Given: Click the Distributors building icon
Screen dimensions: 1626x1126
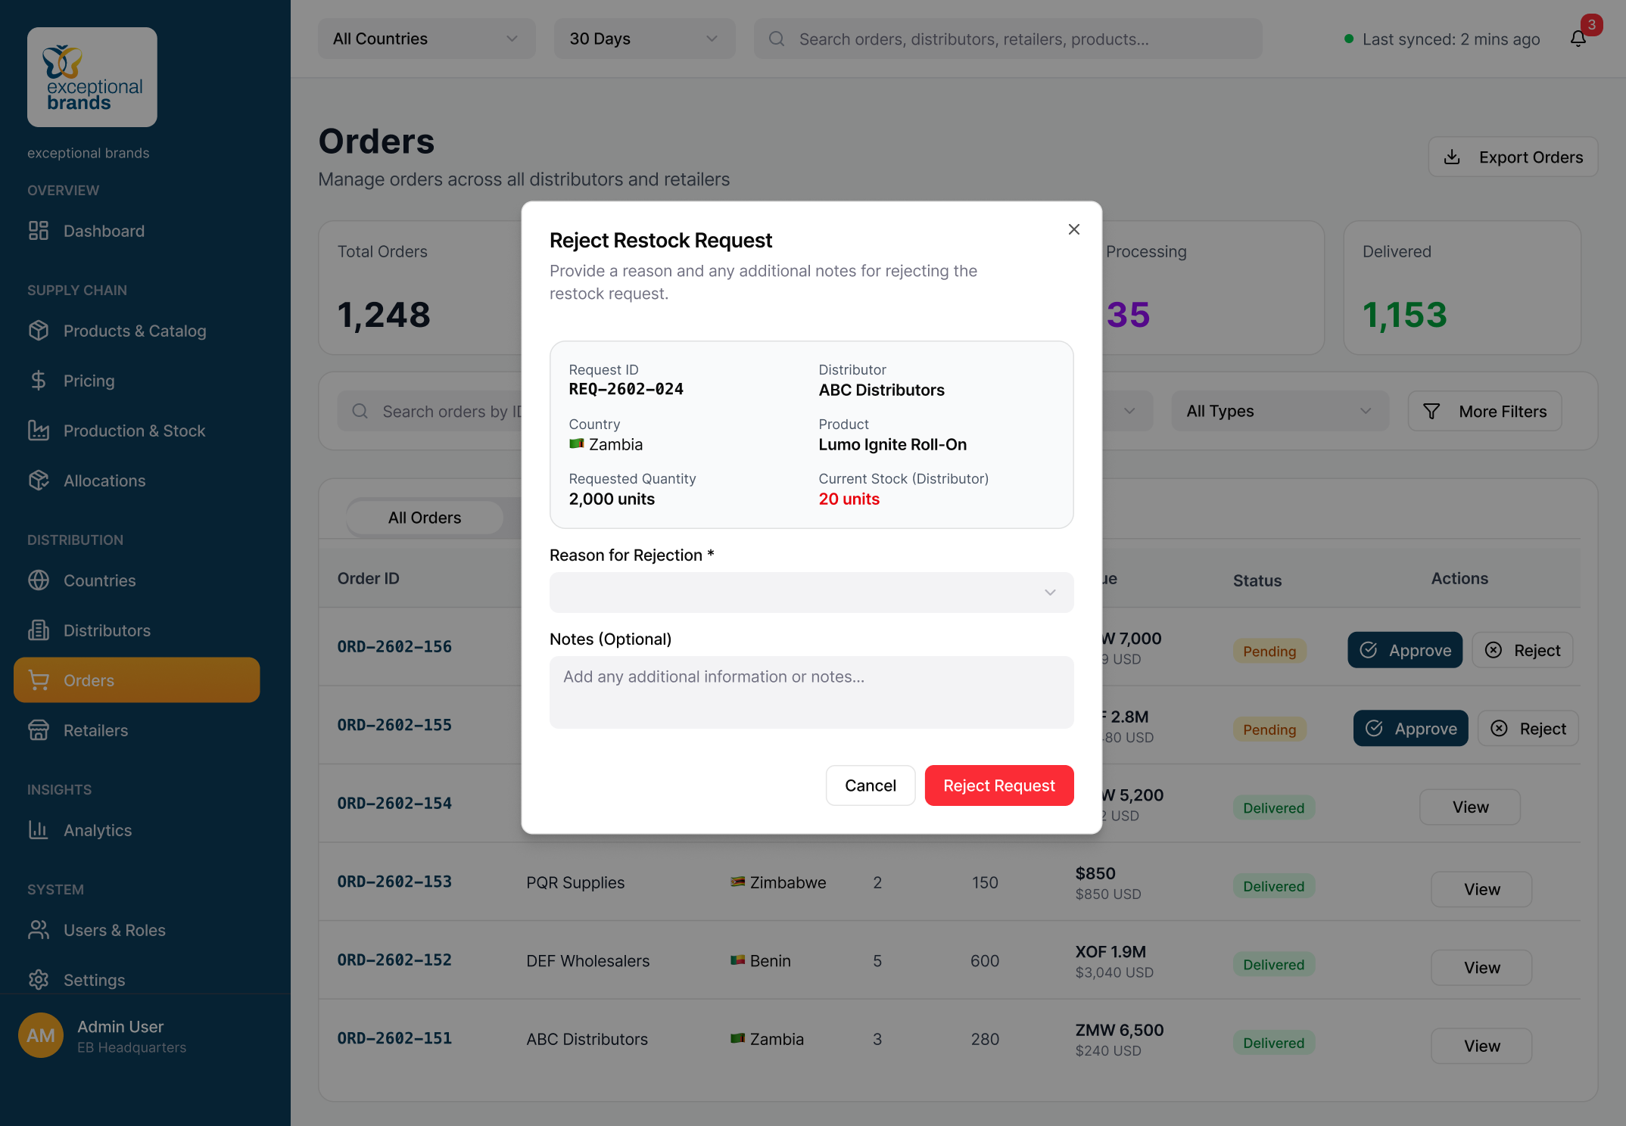Looking at the screenshot, I should coord(39,630).
